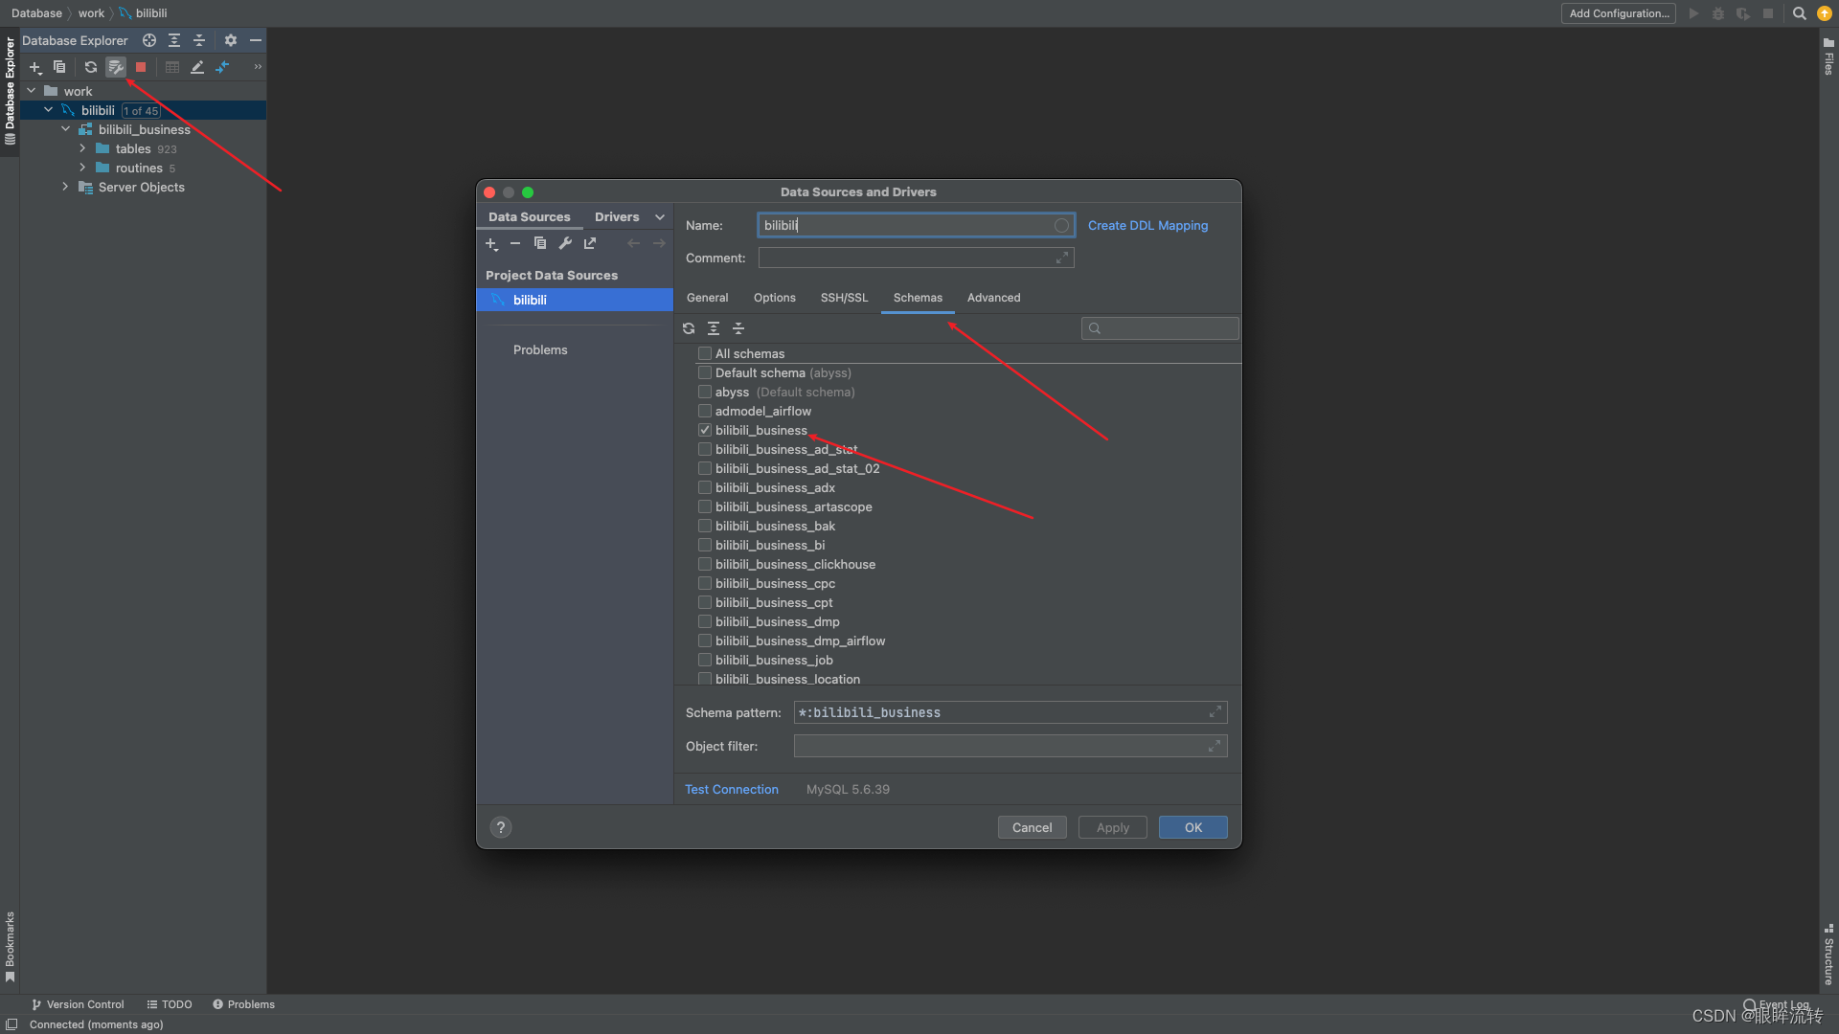Add a new data source in dialog
Screen dimensions: 1839x1034
click(491, 244)
